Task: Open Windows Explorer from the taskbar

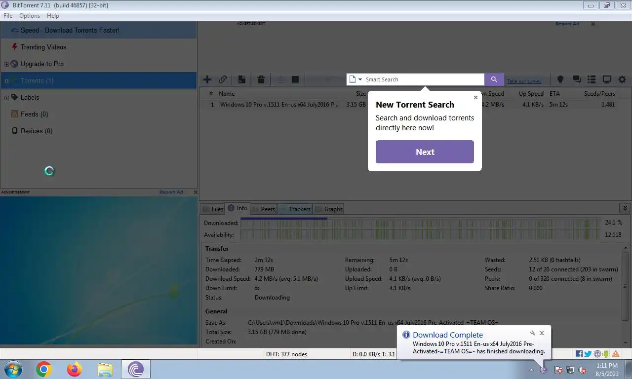Action: (105, 369)
